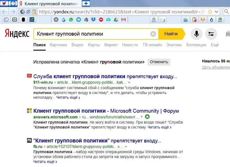Toggle the sidebar panel icon in the toolbar
This screenshot has height=167, width=230.
(6, 20)
